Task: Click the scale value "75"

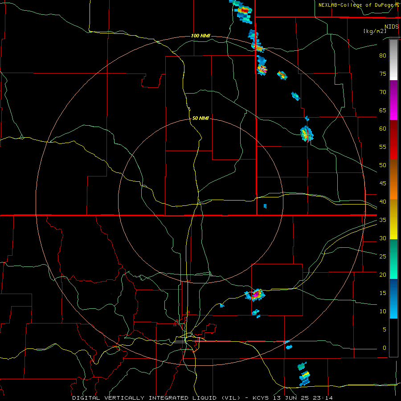Action: coord(383,74)
